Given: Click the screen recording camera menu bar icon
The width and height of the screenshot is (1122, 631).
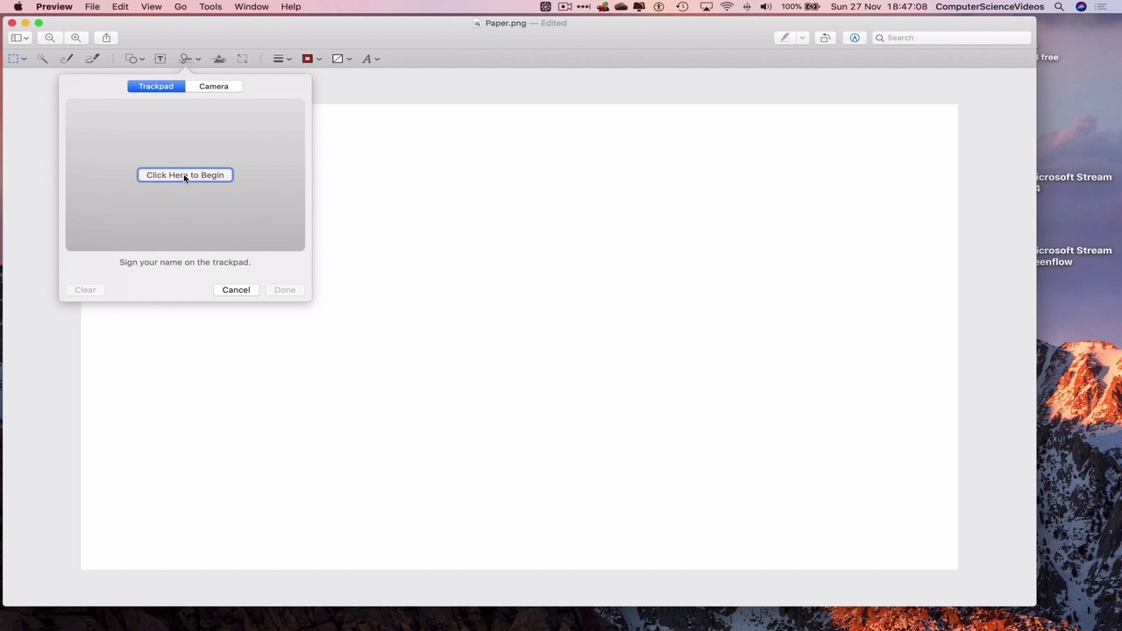Looking at the screenshot, I should point(565,7).
